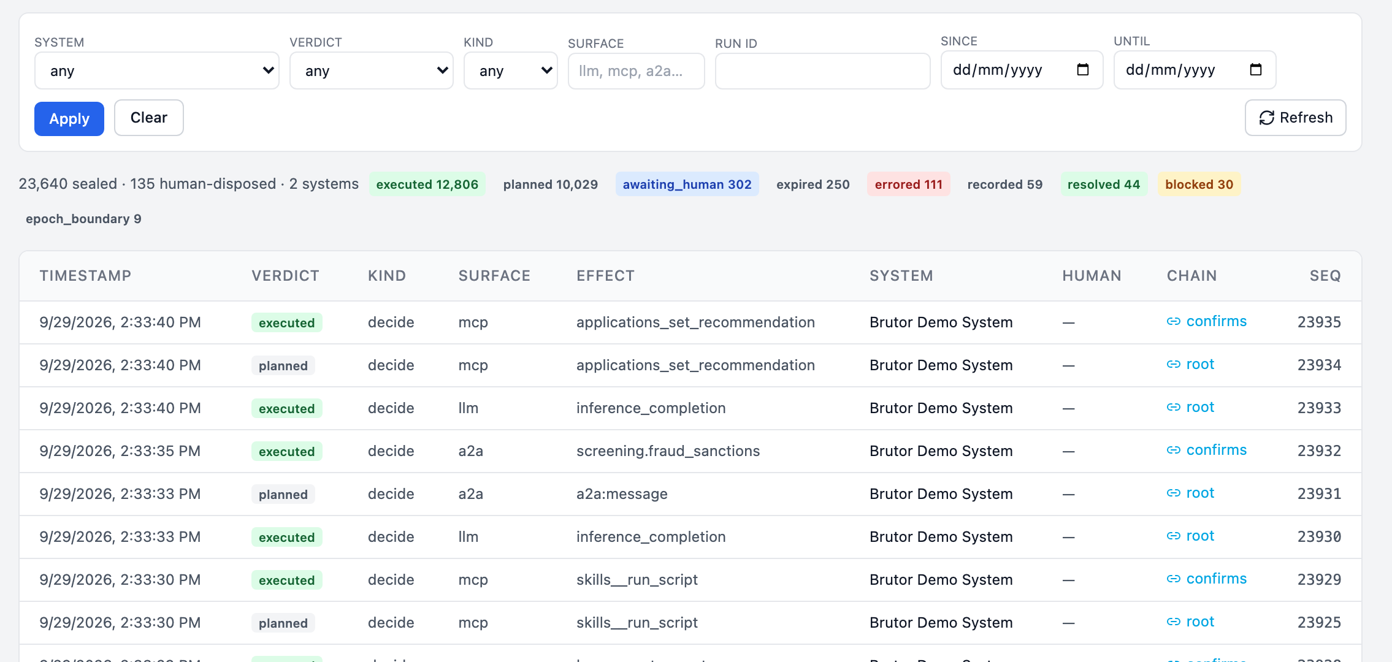The width and height of the screenshot is (1392, 662).
Task: Open the SINCE date calendar picker icon
Action: (1083, 69)
